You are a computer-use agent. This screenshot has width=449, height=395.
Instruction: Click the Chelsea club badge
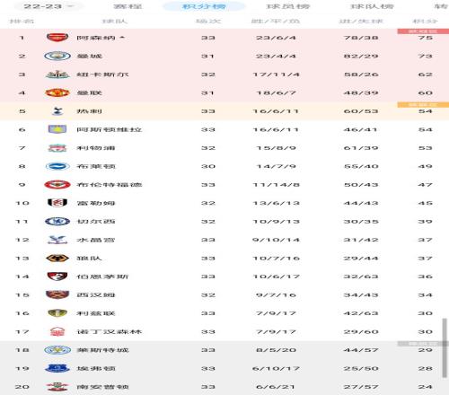(x=57, y=222)
